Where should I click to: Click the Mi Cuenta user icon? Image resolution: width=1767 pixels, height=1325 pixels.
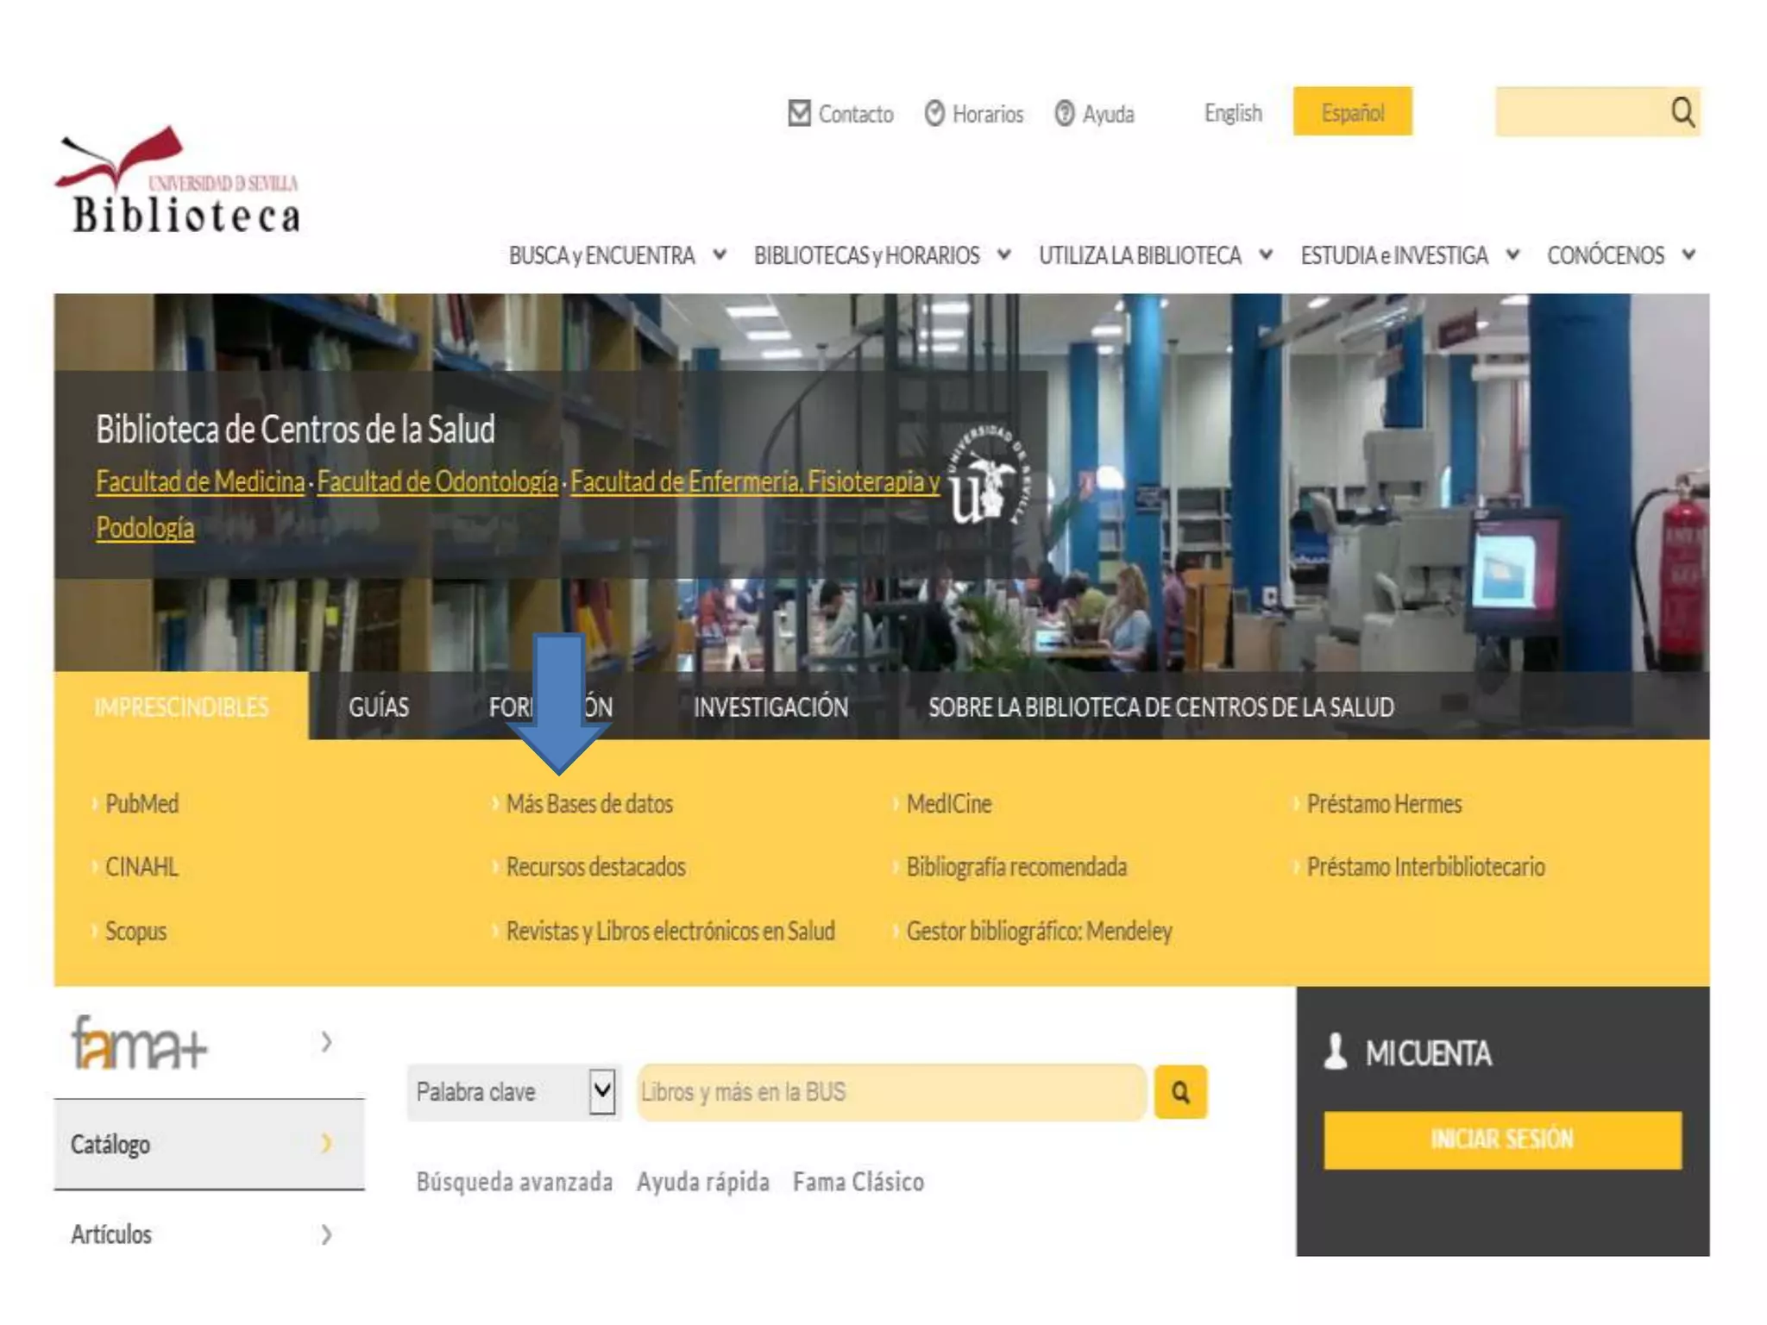[1335, 1052]
